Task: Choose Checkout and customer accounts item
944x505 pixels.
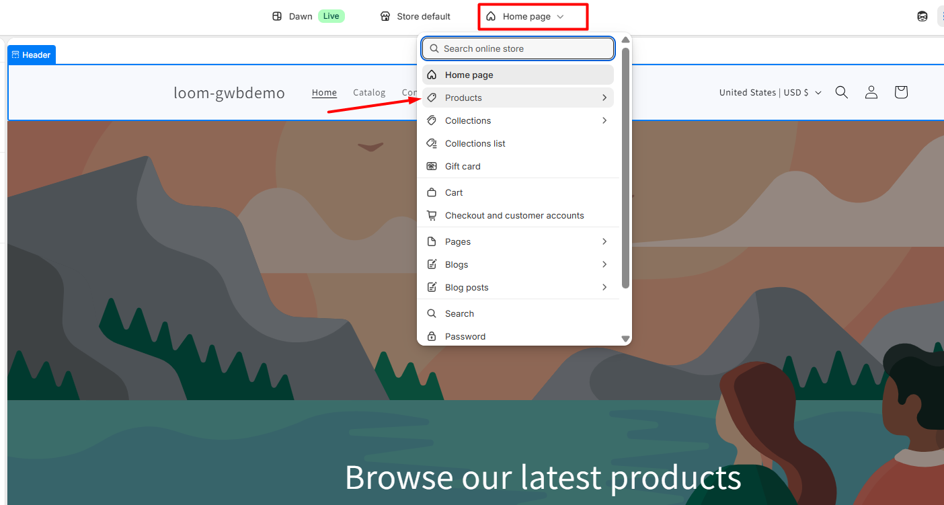Action: tap(514, 215)
